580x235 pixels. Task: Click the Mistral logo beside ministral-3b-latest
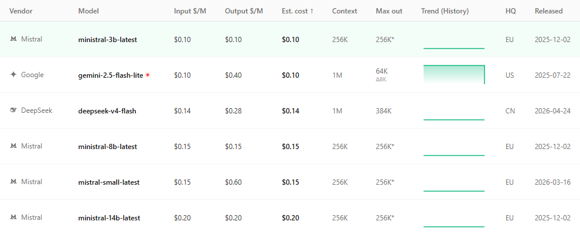pyautogui.click(x=13, y=39)
